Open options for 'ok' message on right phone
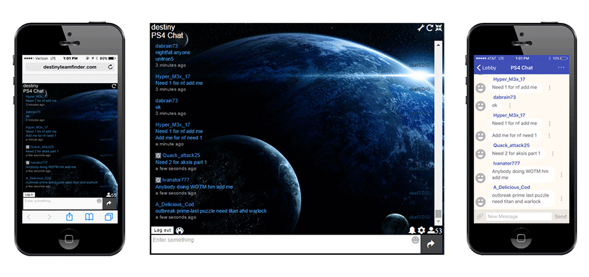589x277 pixels. click(x=510, y=105)
